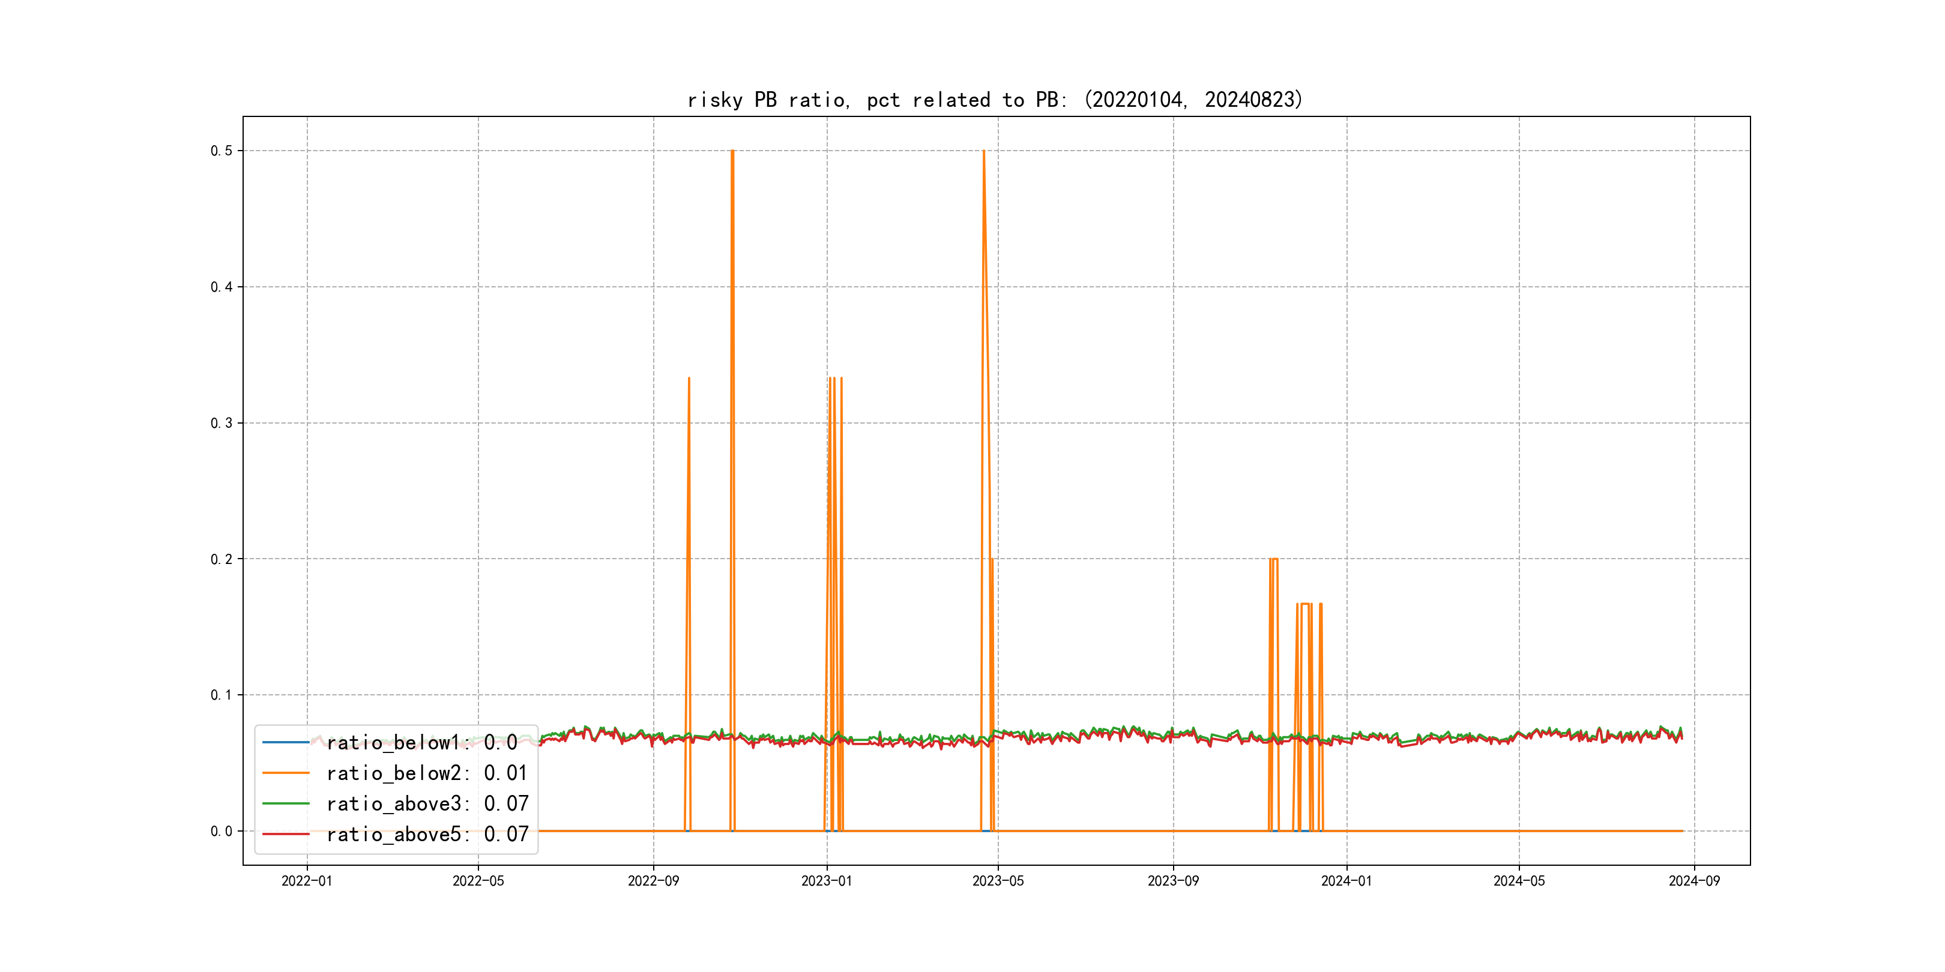Viewport: 1945px width, 972px height.
Task: Click the 0.1 y-axis tick label
Action: [222, 695]
